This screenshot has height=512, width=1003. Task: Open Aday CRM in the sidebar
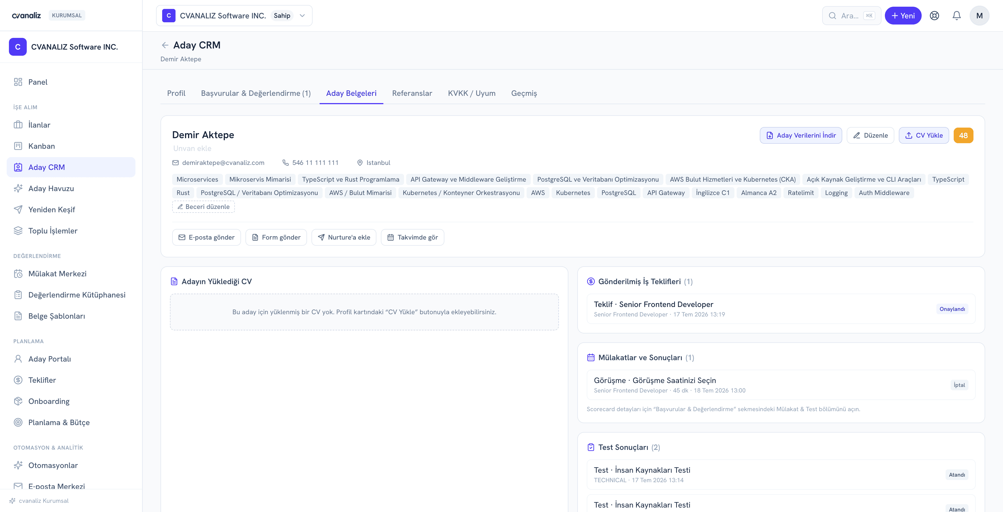tap(71, 167)
